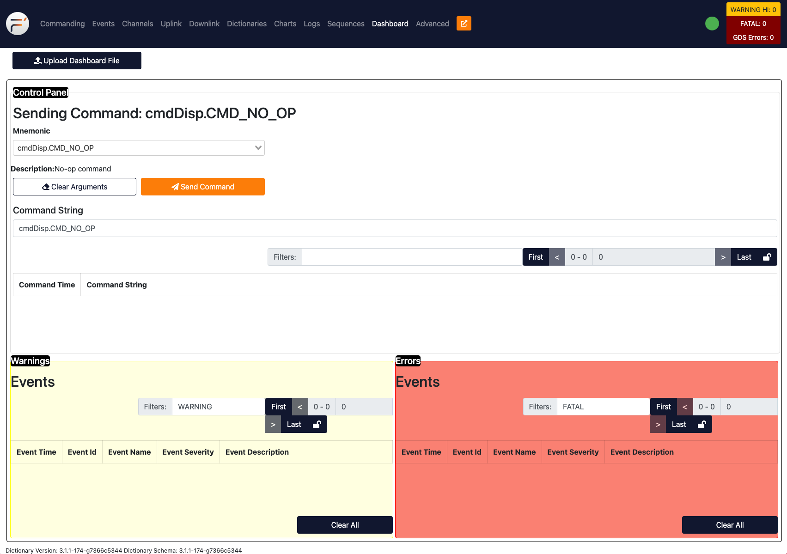
Task: Click Clear All in the Errors panel
Action: [730, 525]
